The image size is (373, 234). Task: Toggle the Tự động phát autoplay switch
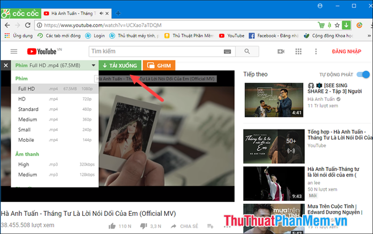click(x=363, y=75)
